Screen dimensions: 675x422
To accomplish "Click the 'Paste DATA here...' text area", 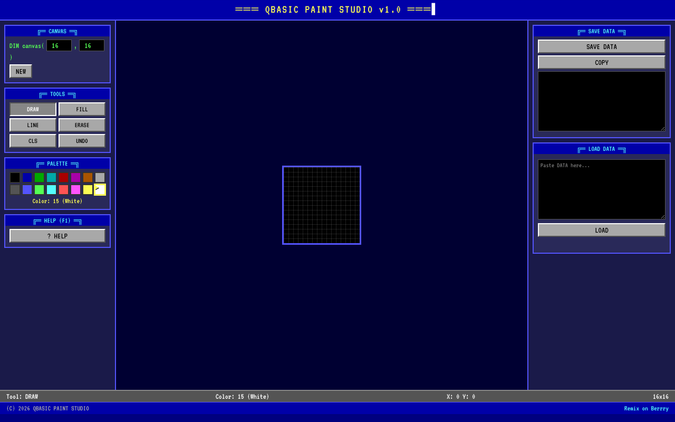I will pyautogui.click(x=602, y=189).
